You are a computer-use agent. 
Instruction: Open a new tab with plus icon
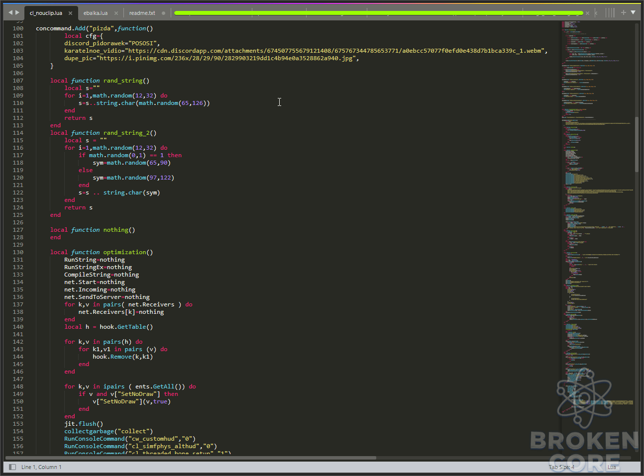click(623, 12)
